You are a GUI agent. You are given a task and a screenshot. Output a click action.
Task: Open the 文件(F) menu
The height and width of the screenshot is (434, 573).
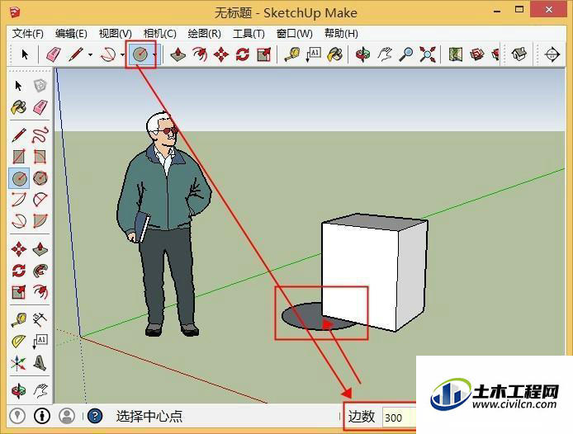tap(28, 34)
